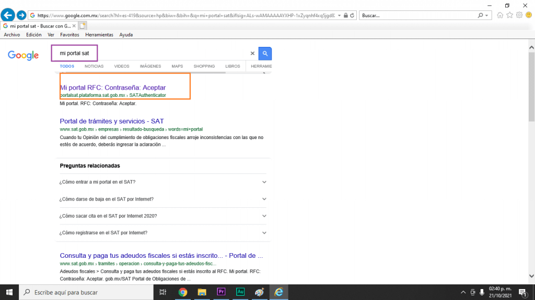Refresh the page with the reload icon
The width and height of the screenshot is (535, 300).
pos(352,15)
